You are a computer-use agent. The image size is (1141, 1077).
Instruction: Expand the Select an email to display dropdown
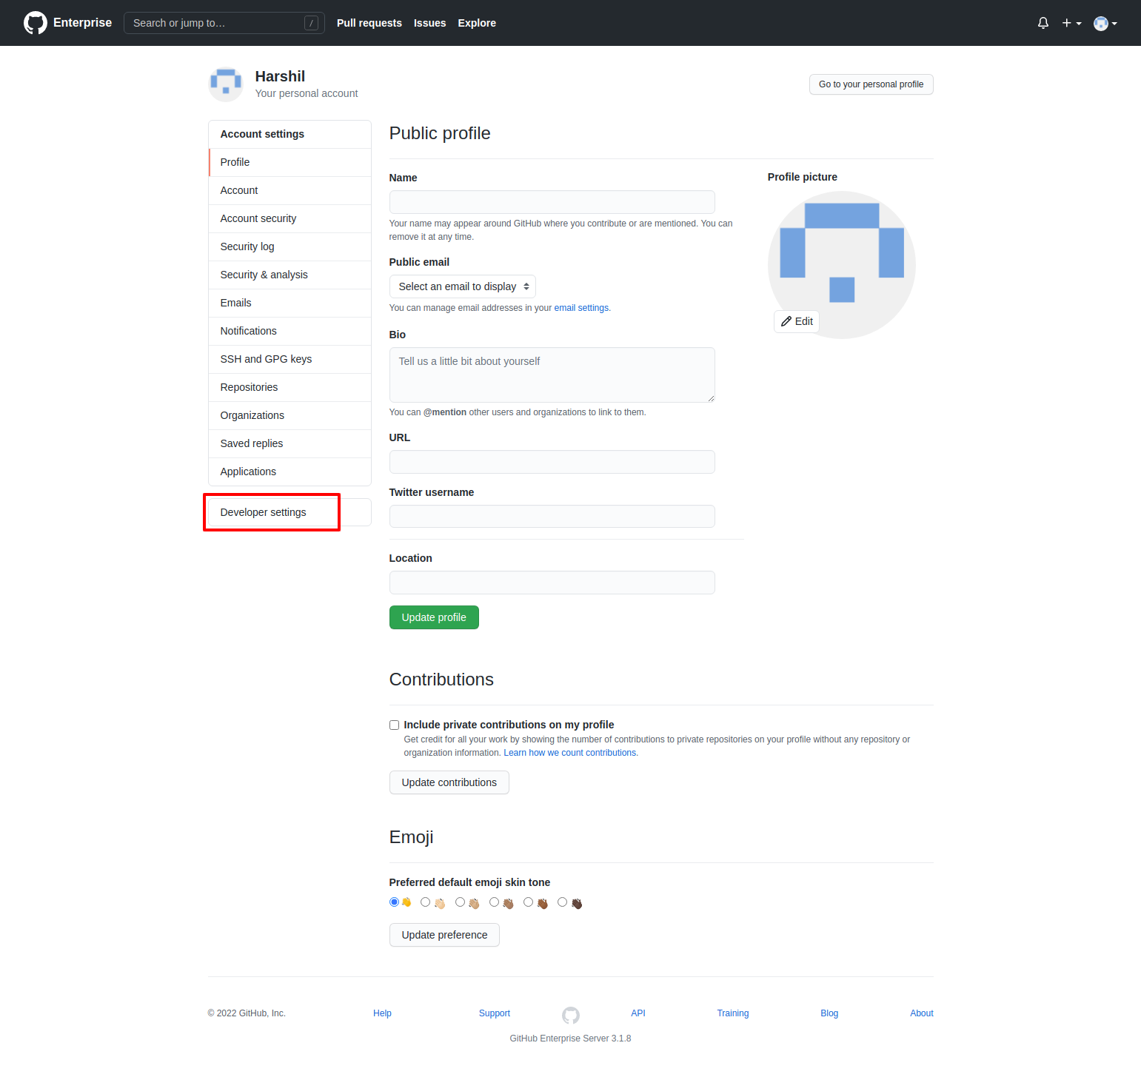462,286
